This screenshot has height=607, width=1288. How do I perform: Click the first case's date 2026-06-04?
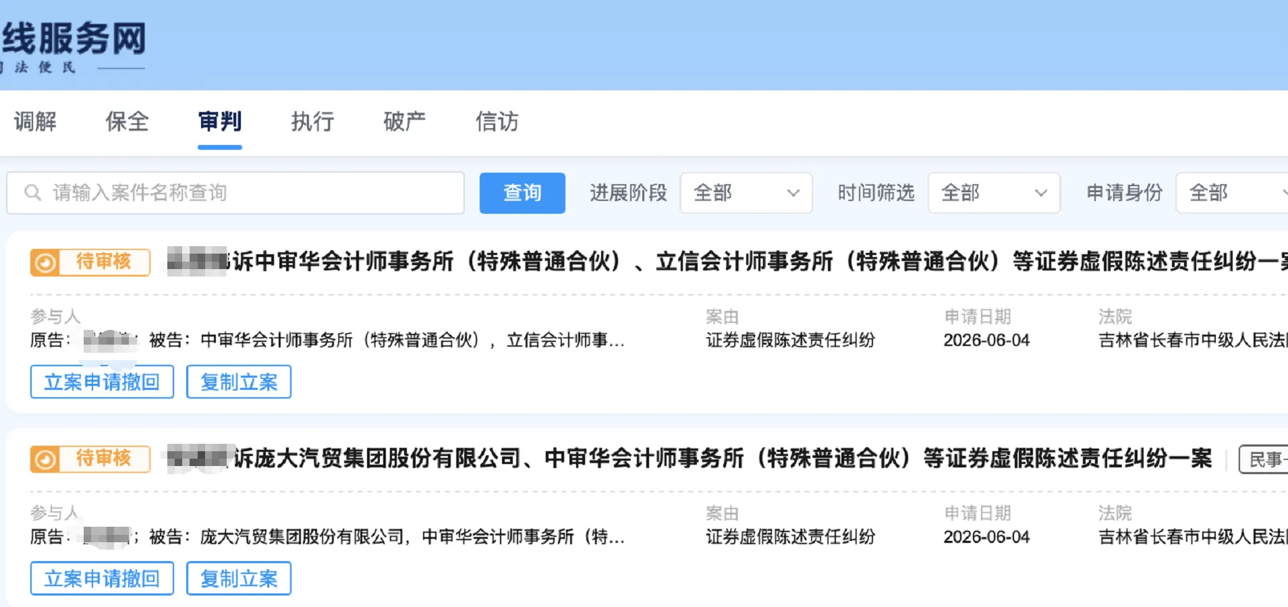[x=986, y=340]
